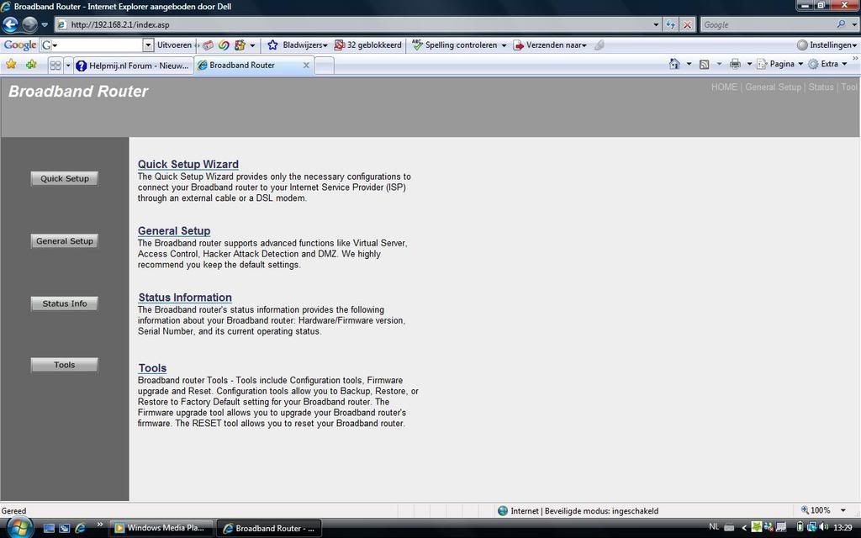The width and height of the screenshot is (861, 538).
Task: Click the Add to Favorites icon
Action: click(x=31, y=65)
